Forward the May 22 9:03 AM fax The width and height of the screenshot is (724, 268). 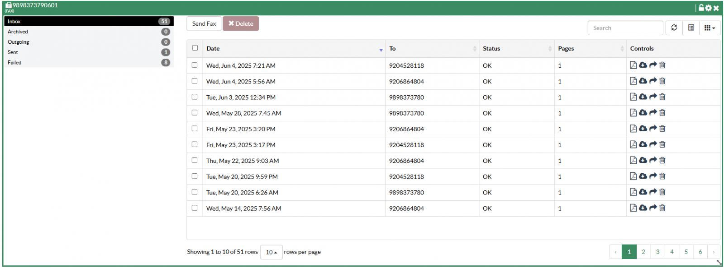[653, 160]
